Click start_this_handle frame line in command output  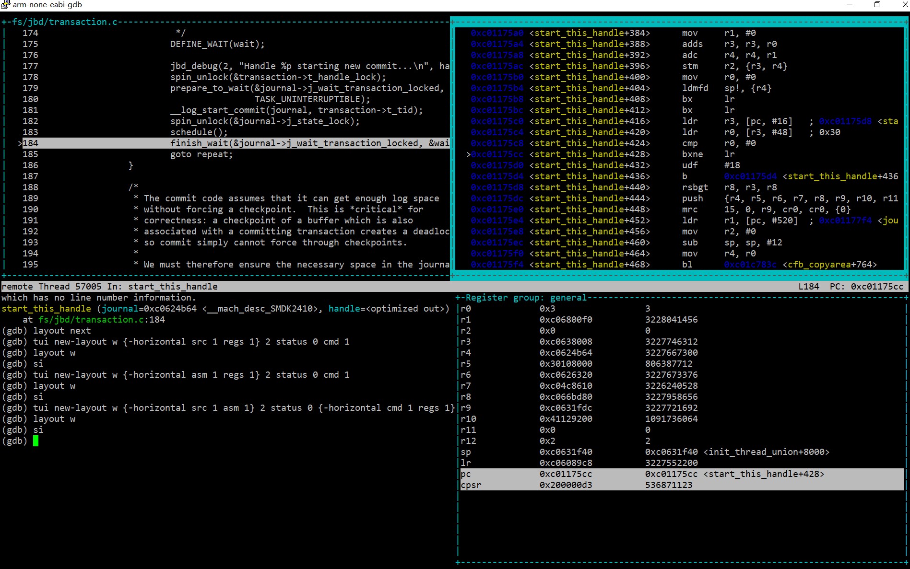225,309
